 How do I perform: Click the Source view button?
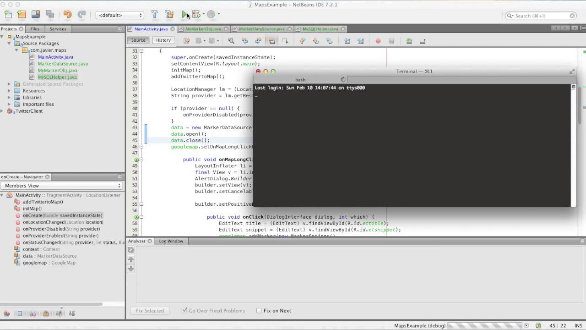click(138, 40)
